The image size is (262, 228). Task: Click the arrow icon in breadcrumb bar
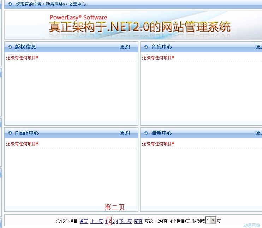click(x=10, y=4)
